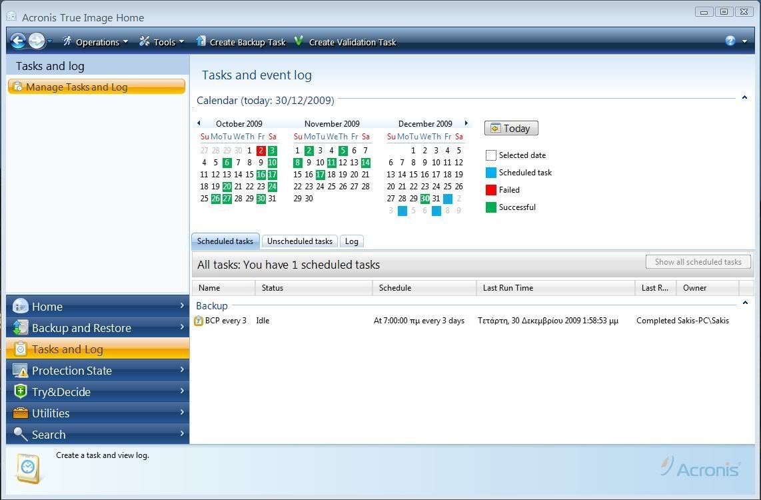Select December 30 in the calendar

tap(424, 199)
